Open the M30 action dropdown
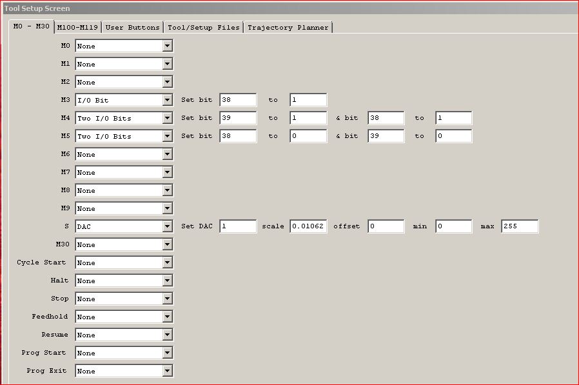Image resolution: width=579 pixels, height=385 pixels. click(x=167, y=245)
